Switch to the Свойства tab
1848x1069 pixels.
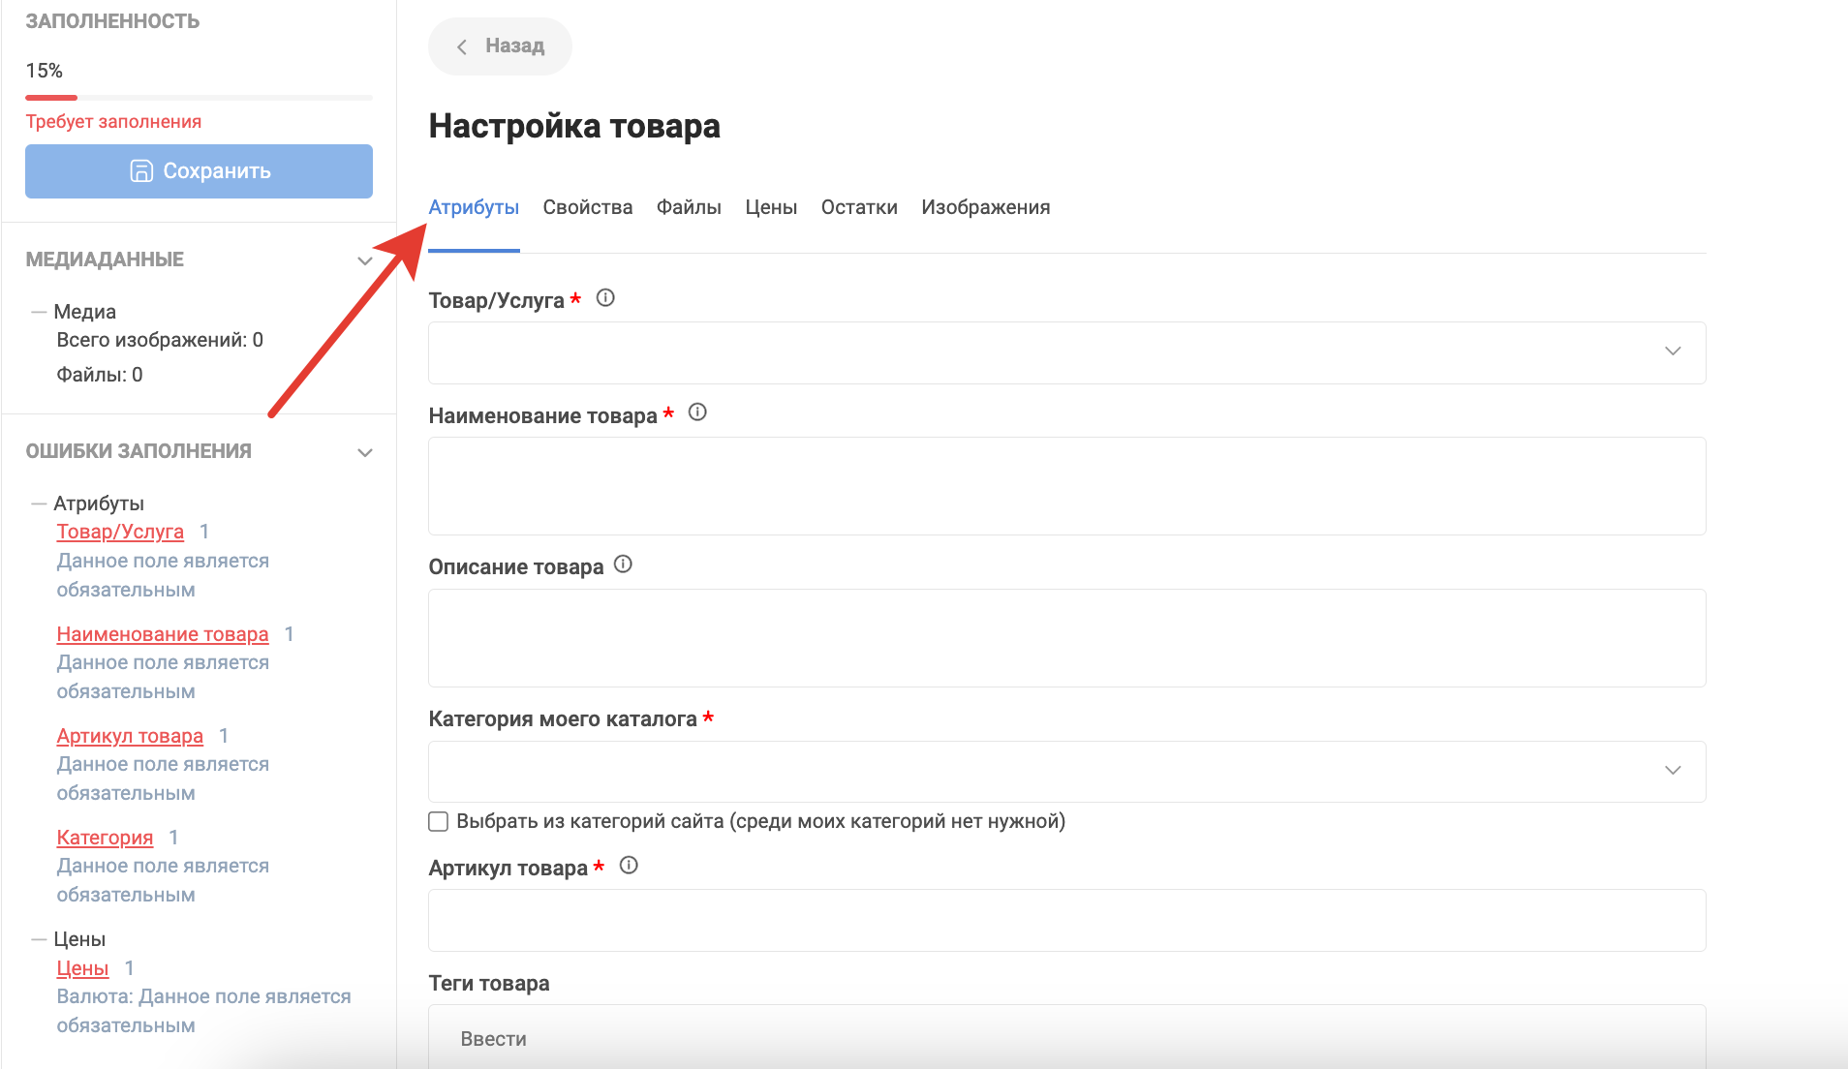point(587,207)
